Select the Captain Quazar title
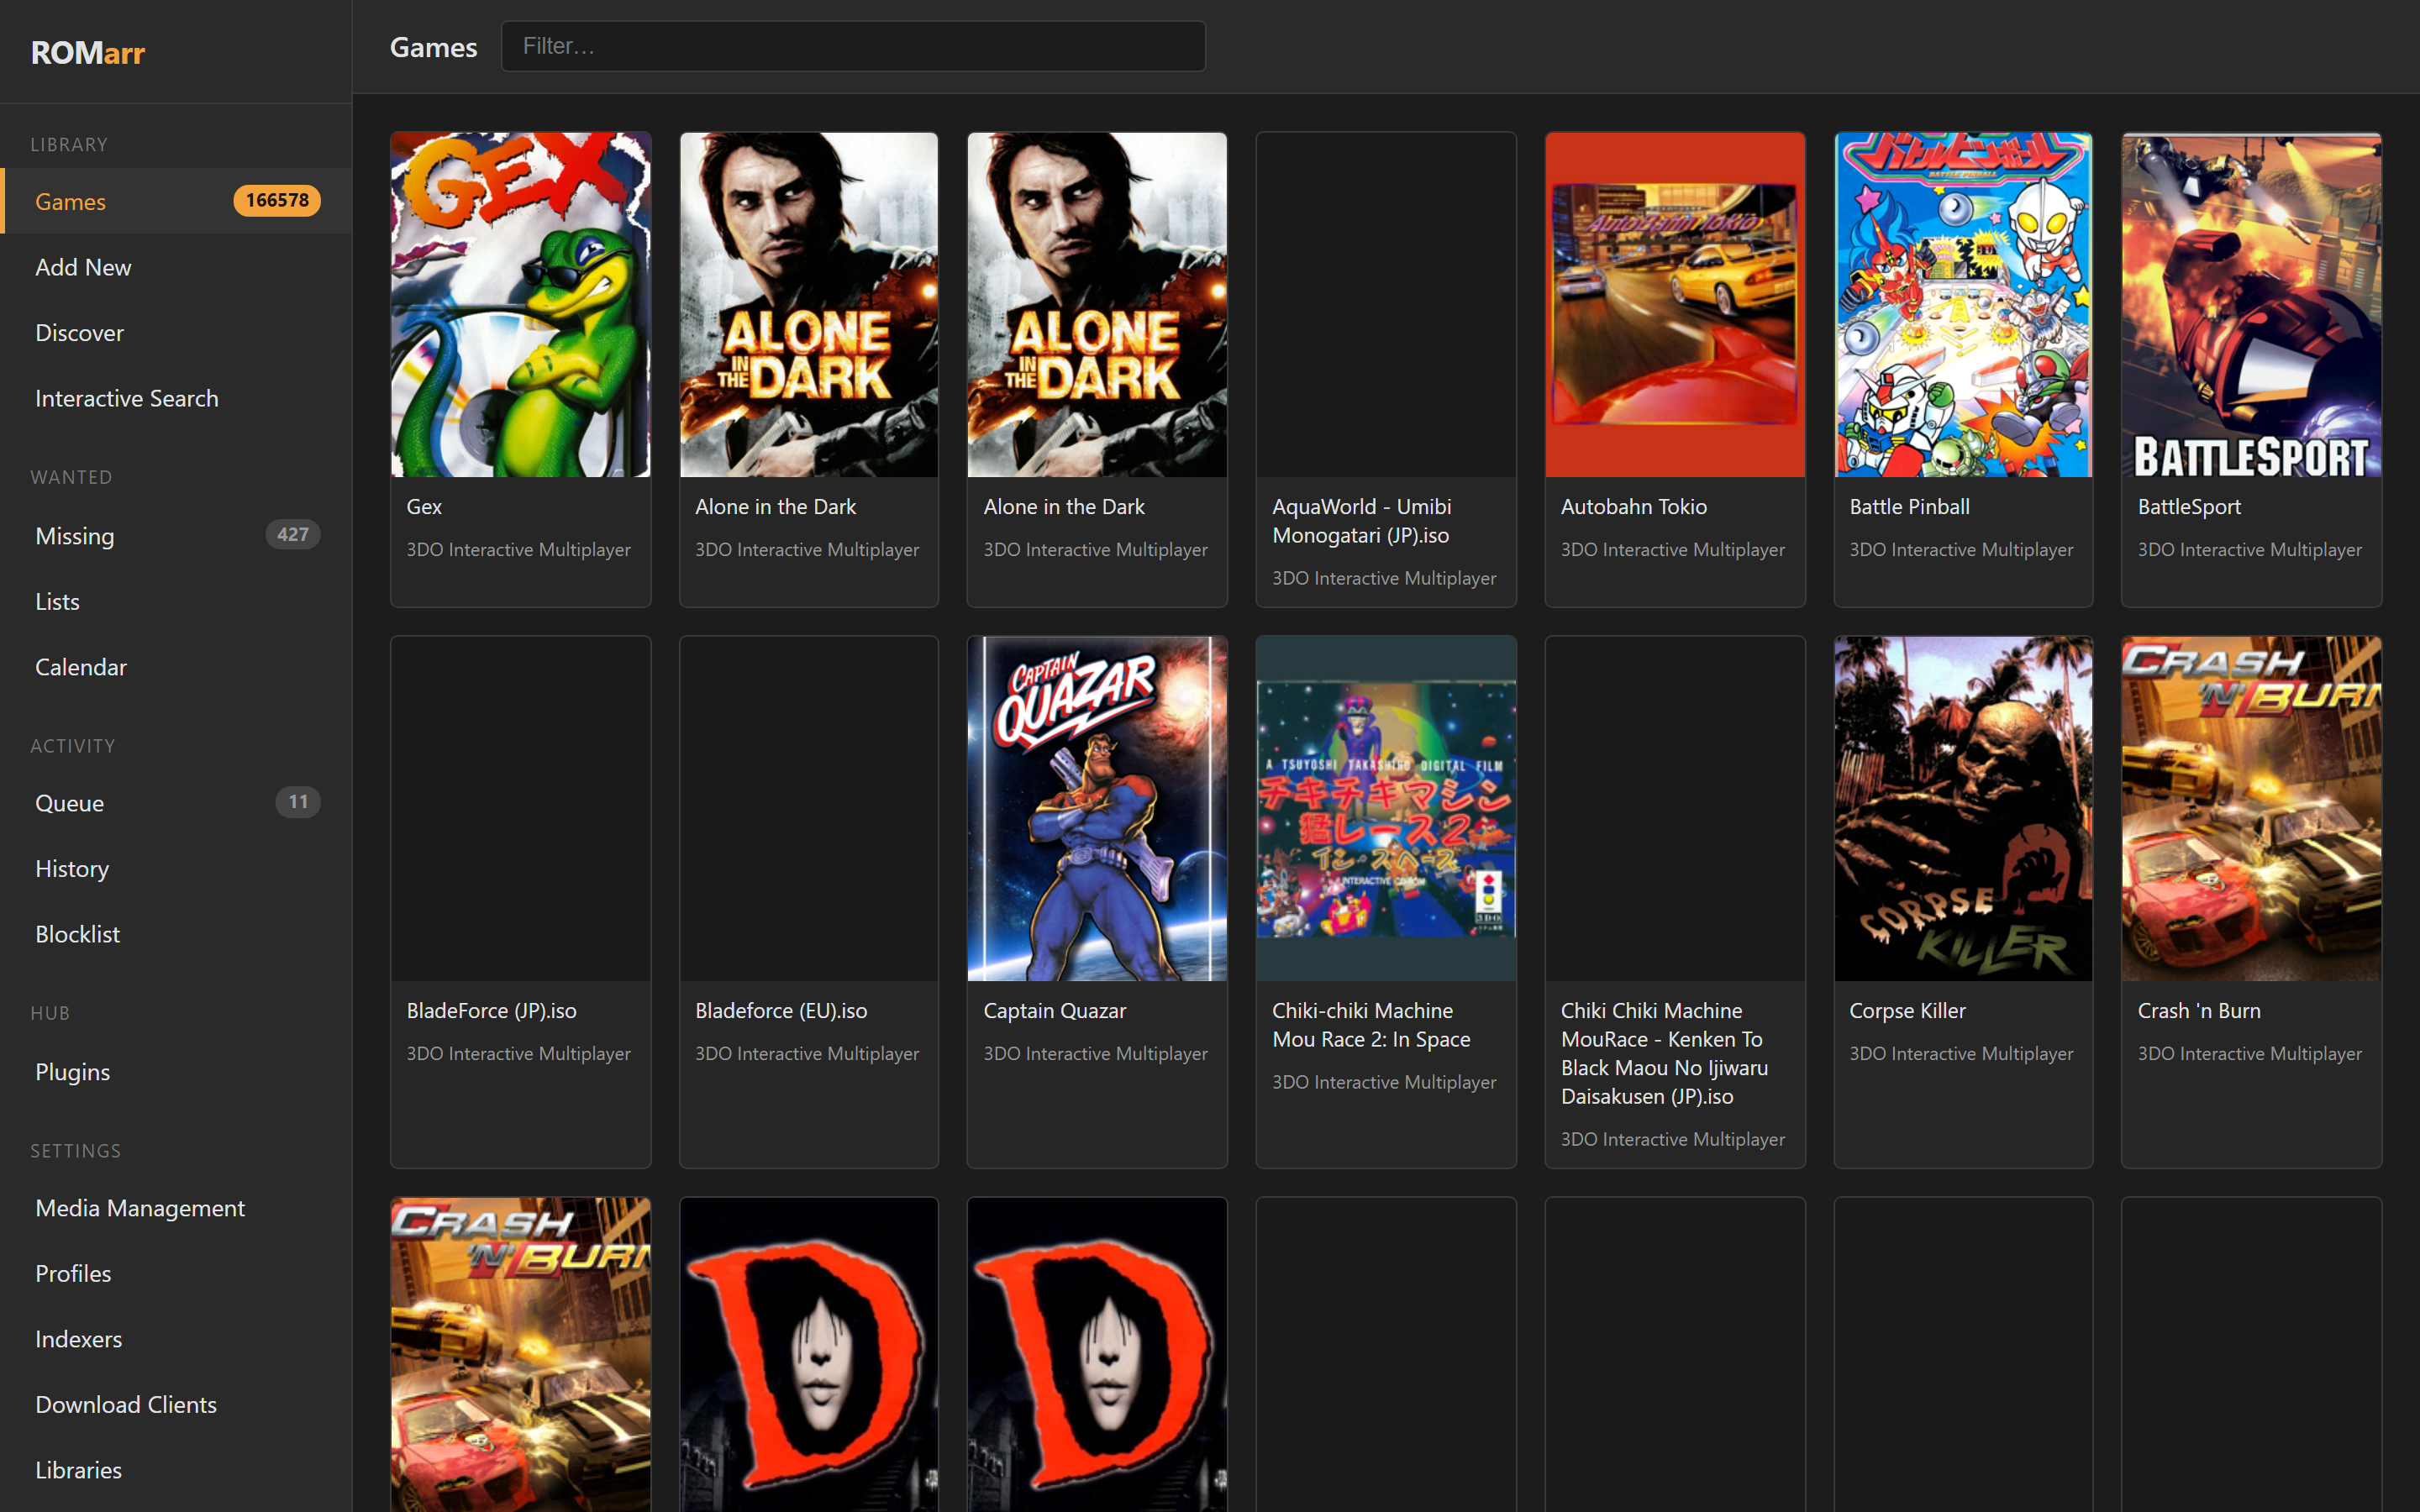2420x1512 pixels. coord(1054,1011)
